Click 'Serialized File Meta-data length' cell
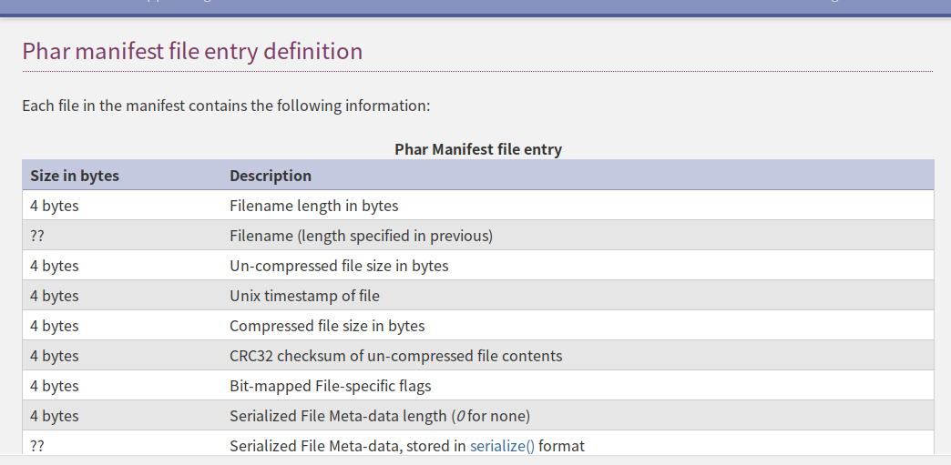951x465 pixels. pyautogui.click(x=339, y=416)
